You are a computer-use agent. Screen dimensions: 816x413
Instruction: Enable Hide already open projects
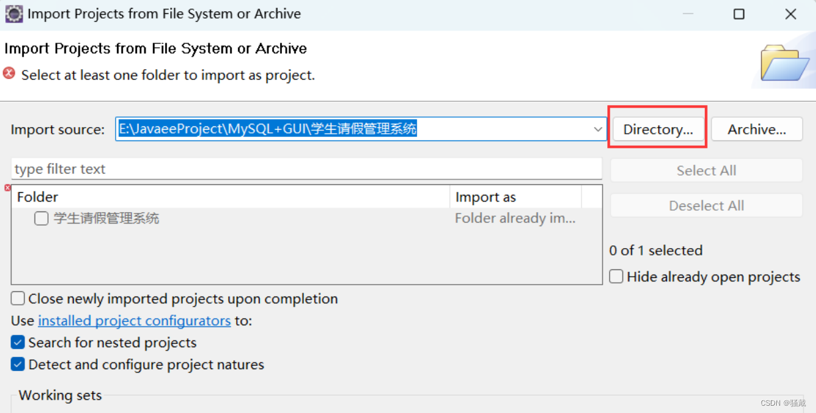616,277
